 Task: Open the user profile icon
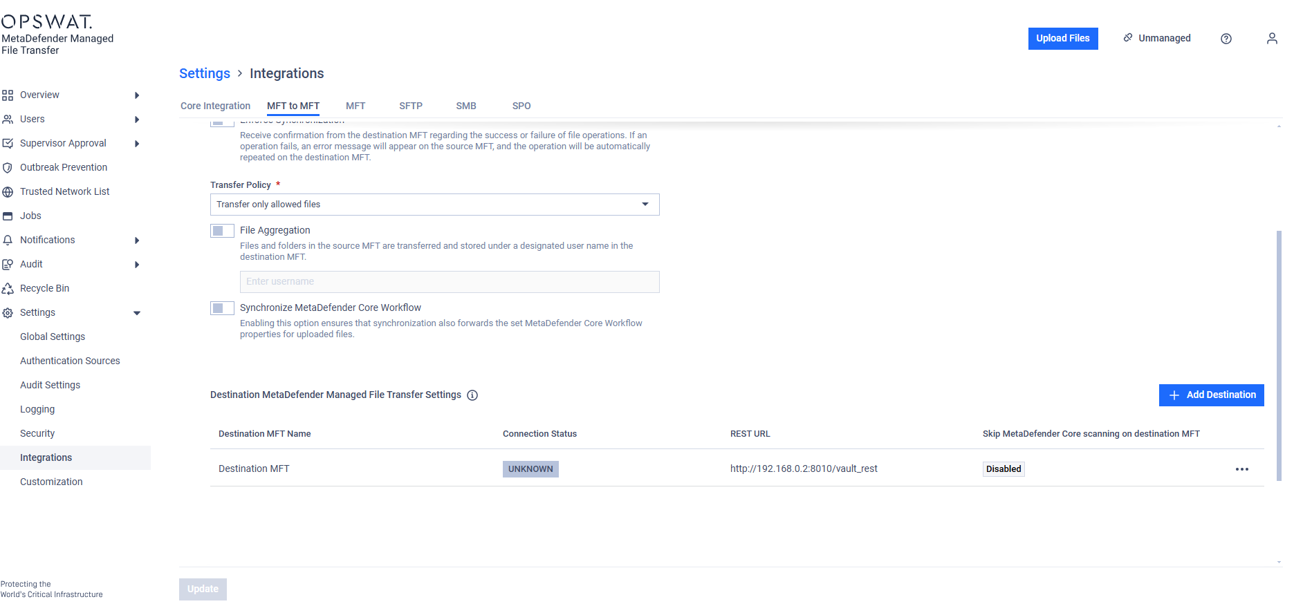click(1272, 39)
